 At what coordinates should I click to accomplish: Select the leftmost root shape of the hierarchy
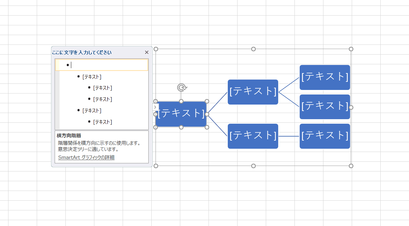181,114
